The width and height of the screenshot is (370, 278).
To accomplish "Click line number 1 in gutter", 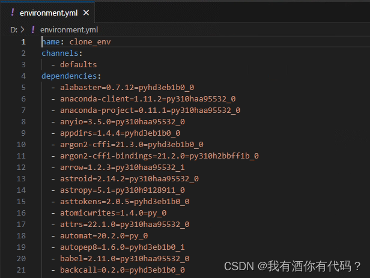I will 23,42.
